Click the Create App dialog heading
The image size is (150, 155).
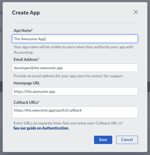click(x=26, y=13)
